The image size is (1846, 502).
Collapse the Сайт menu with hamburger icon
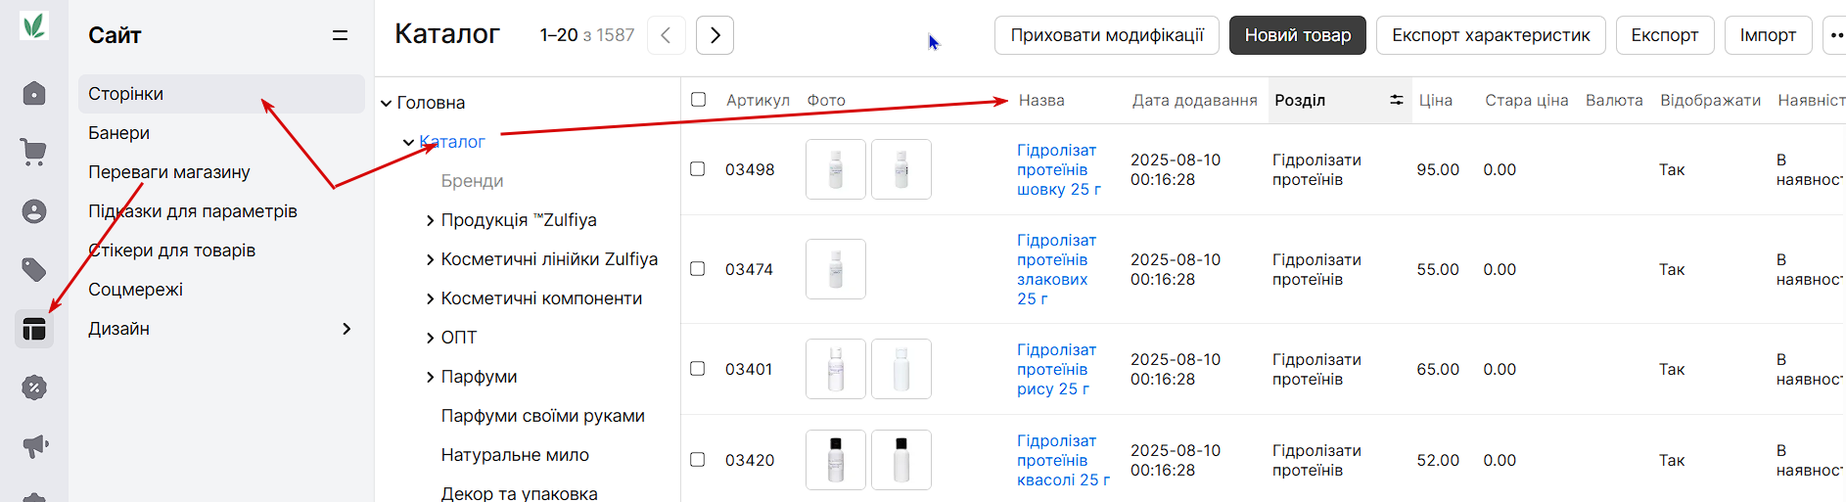[340, 35]
